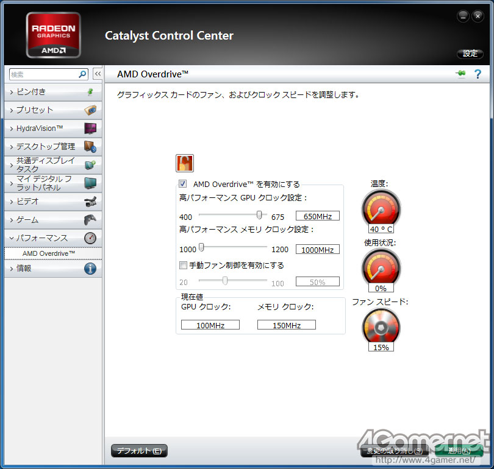Expand the マイ デジタル フラットパネル arrow
Image resolution: width=494 pixels, height=469 pixels.
(12, 183)
